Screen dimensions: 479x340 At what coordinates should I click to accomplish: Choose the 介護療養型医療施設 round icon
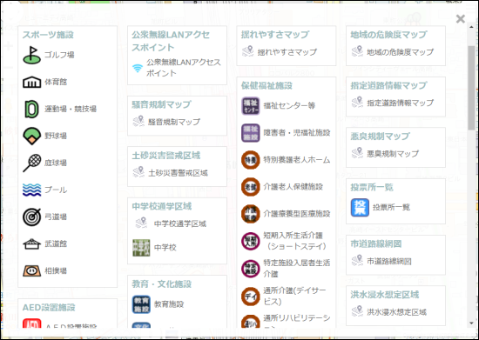251,214
